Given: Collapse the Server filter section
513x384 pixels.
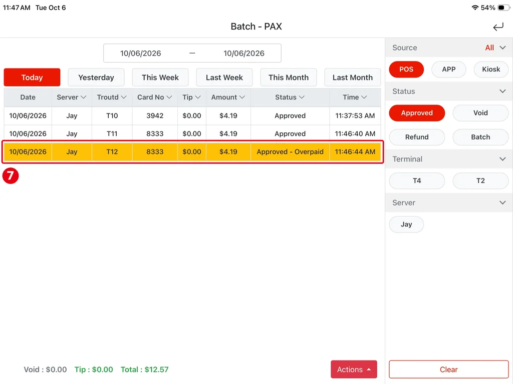Looking at the screenshot, I should [503, 203].
